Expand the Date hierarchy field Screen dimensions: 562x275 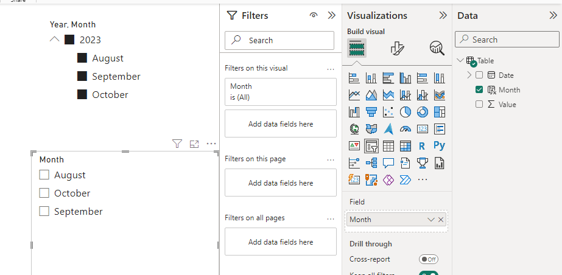(469, 75)
